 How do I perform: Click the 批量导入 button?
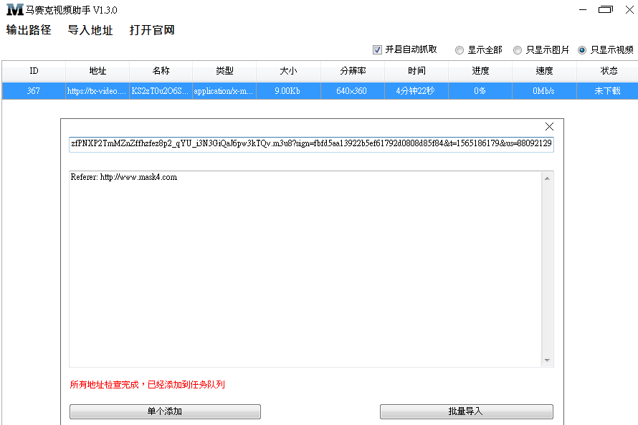(x=466, y=411)
